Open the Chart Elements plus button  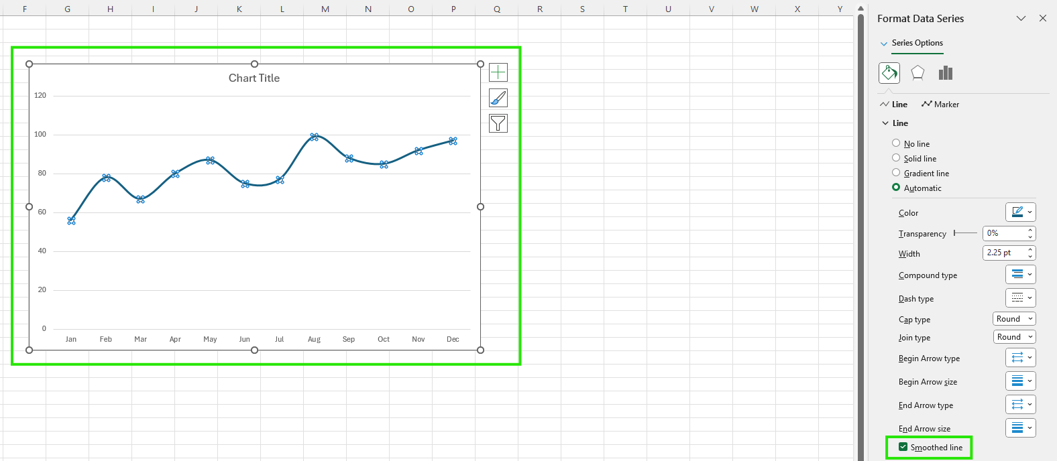click(x=498, y=72)
